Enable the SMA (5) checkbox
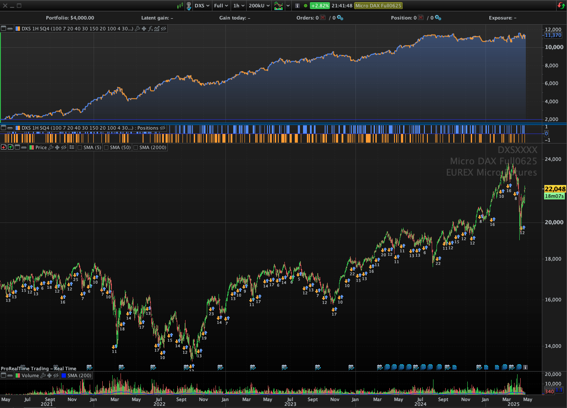Image resolution: width=567 pixels, height=408 pixels. [80, 147]
